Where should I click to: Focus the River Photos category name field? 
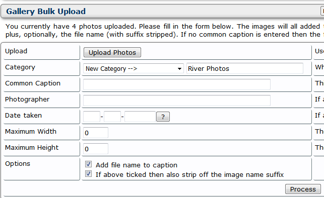[x=245, y=68]
